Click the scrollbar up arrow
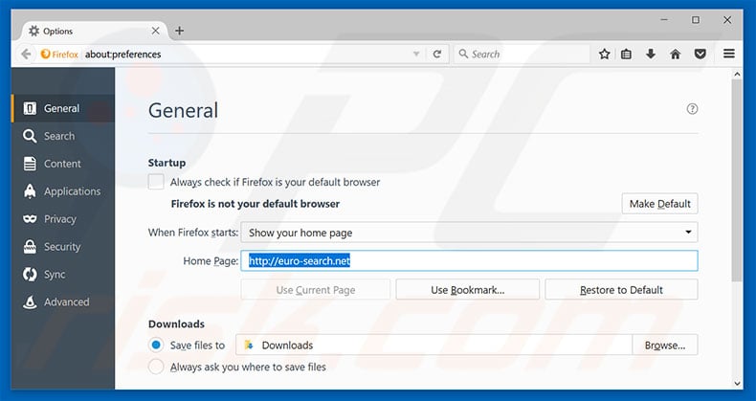The width and height of the screenshot is (756, 401). coord(737,75)
